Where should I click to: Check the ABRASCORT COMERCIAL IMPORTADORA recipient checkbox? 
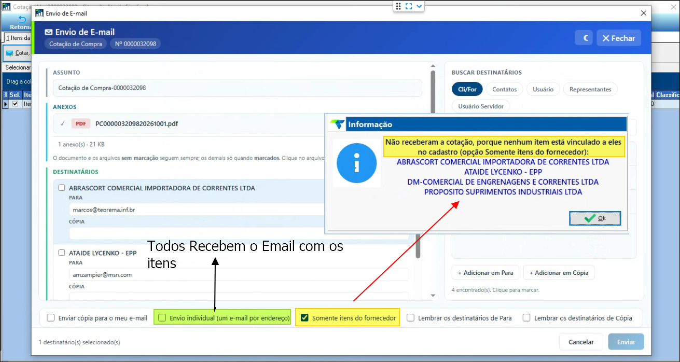pos(62,188)
